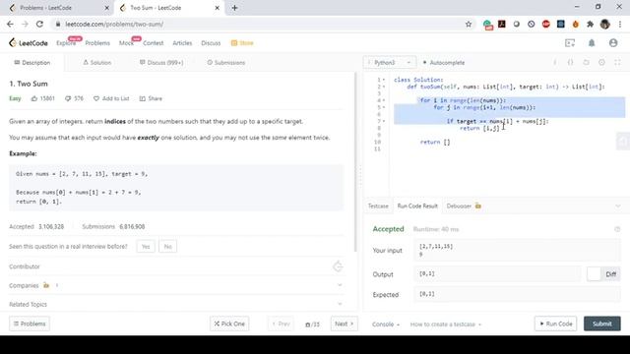630x354 pixels.
Task: Open the Discuss nav link
Action: click(x=211, y=43)
